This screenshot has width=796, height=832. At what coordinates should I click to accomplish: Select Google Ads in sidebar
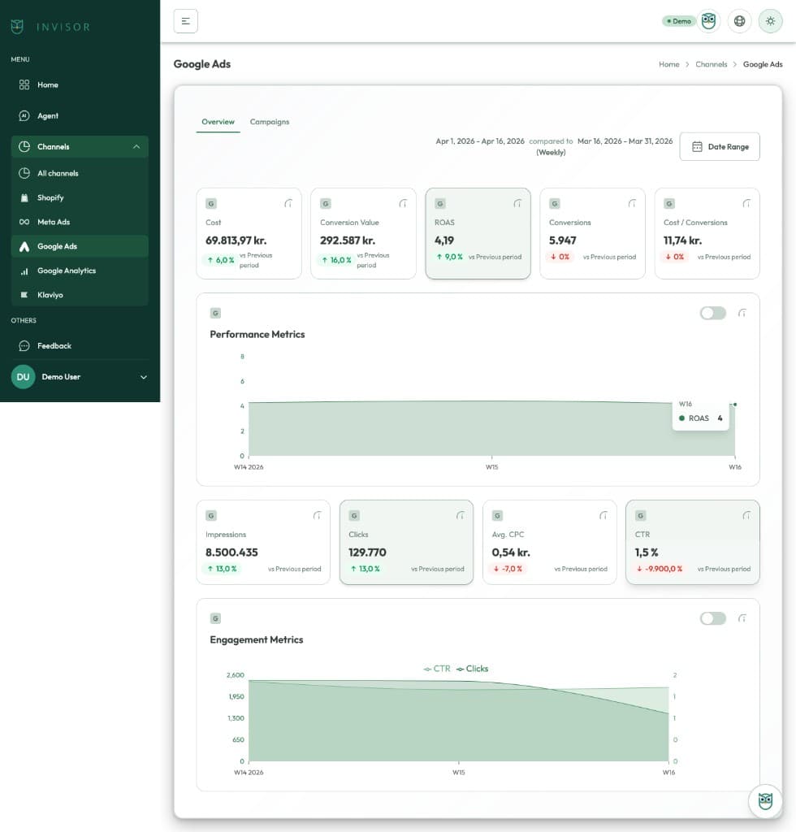(x=80, y=246)
